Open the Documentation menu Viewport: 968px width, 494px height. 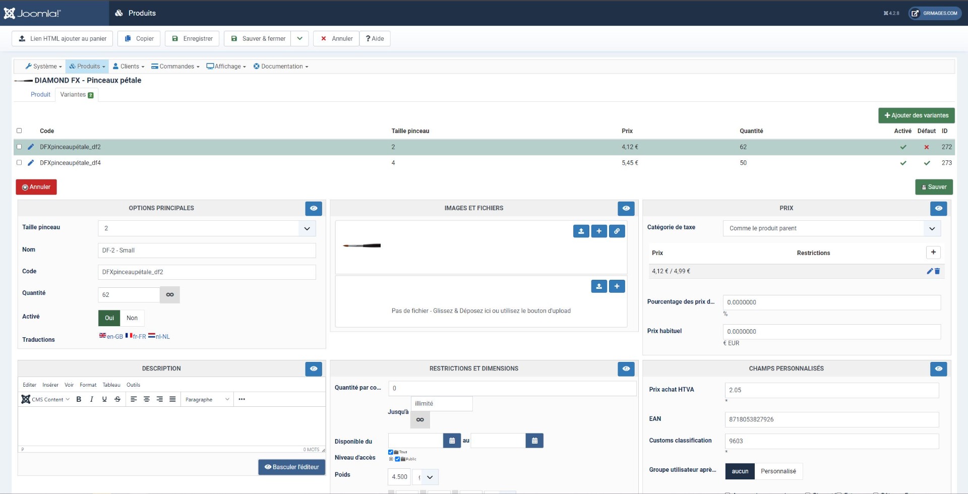point(281,67)
